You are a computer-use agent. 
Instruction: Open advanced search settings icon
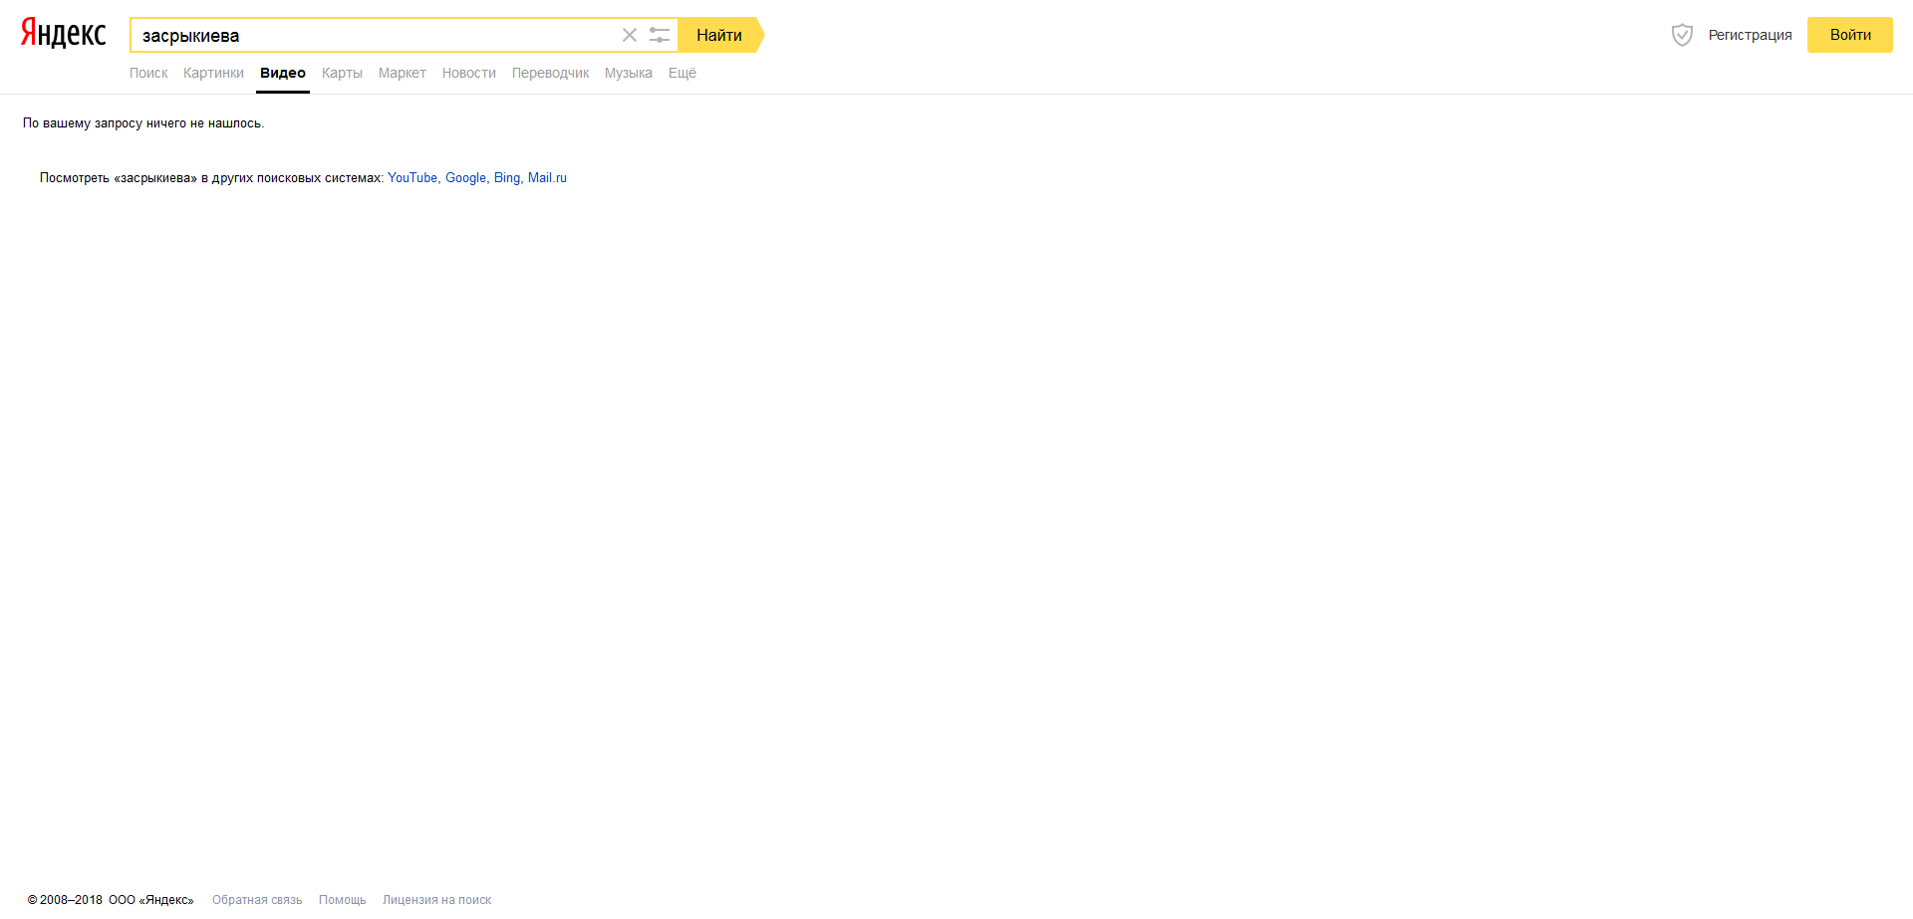tap(660, 35)
